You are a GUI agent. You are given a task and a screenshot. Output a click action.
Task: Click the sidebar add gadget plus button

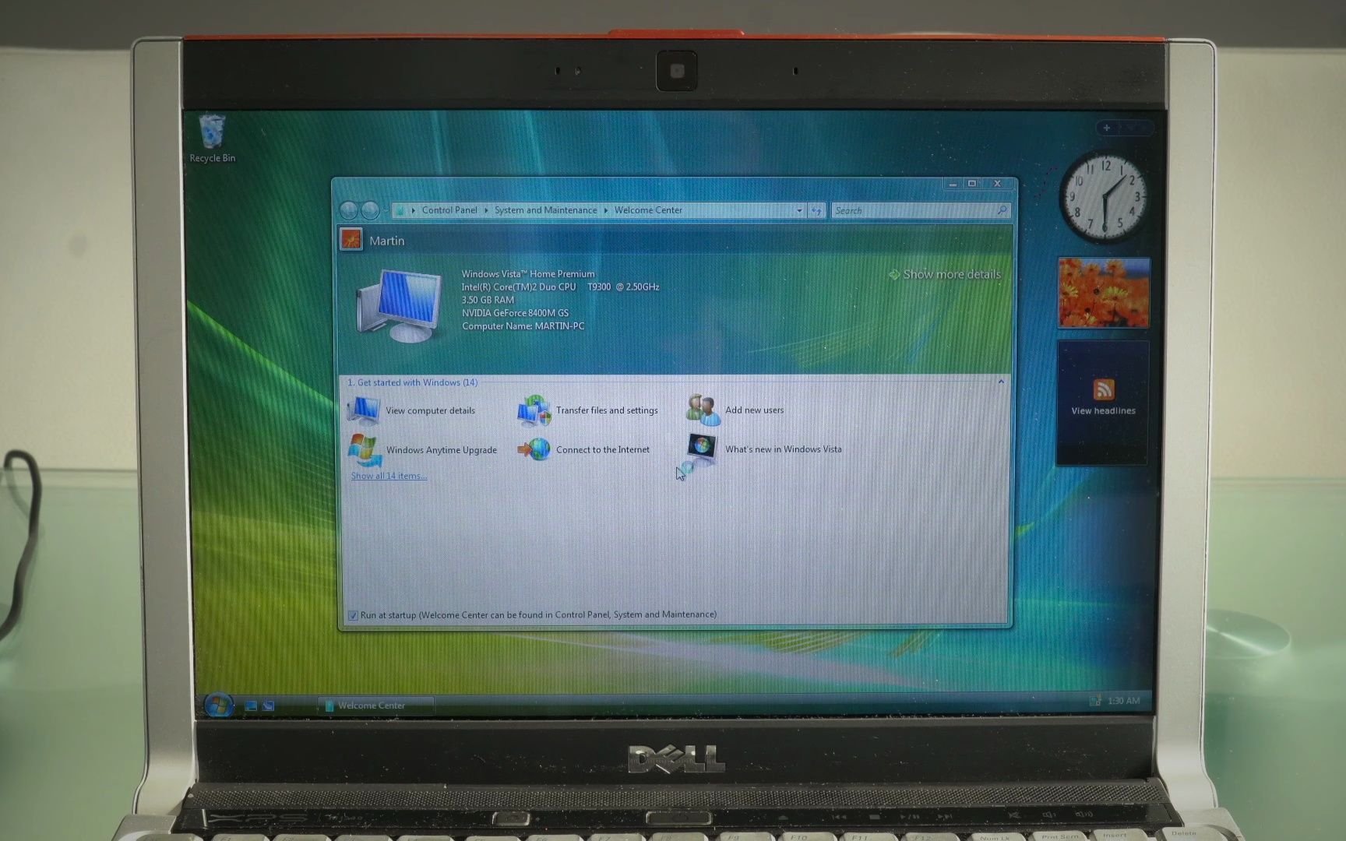tap(1107, 128)
